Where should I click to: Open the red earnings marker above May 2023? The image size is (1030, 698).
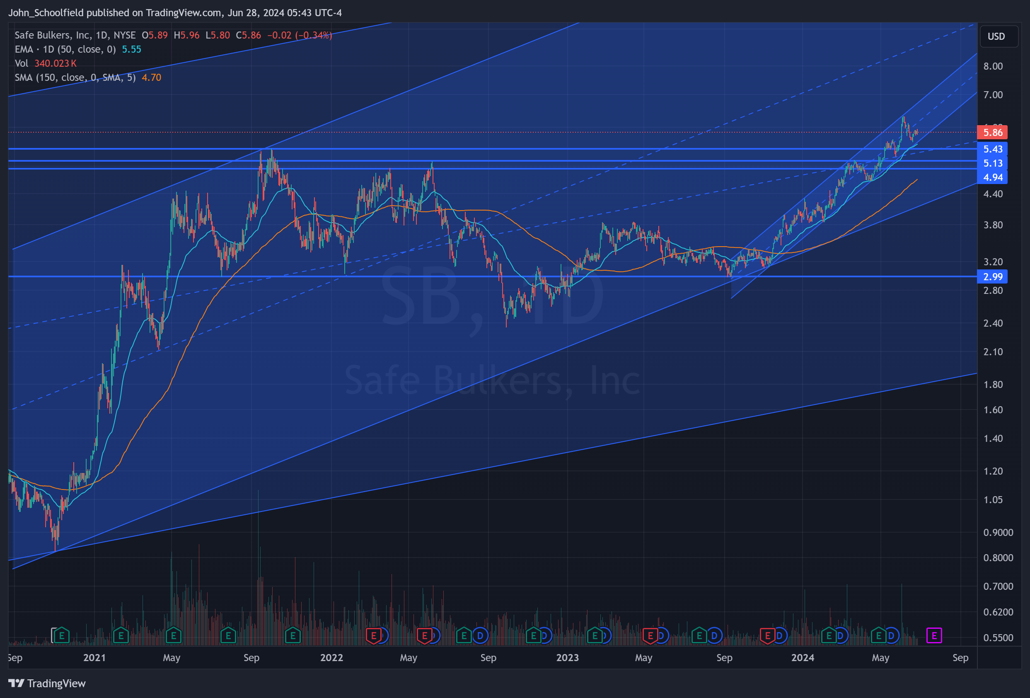(x=650, y=636)
